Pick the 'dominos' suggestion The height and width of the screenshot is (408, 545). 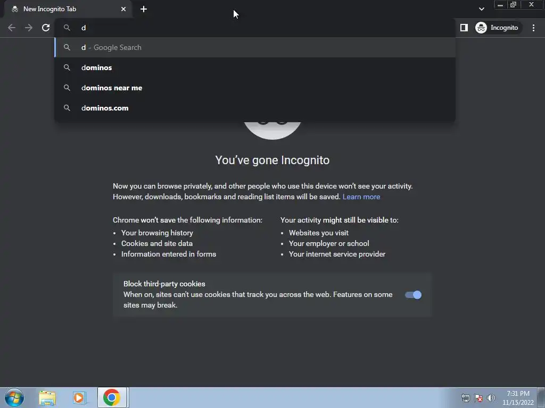[255, 67]
